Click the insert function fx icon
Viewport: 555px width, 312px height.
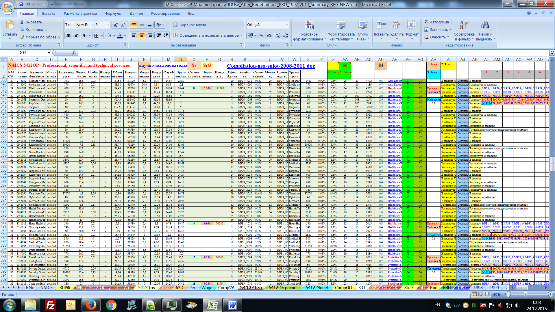(74, 53)
